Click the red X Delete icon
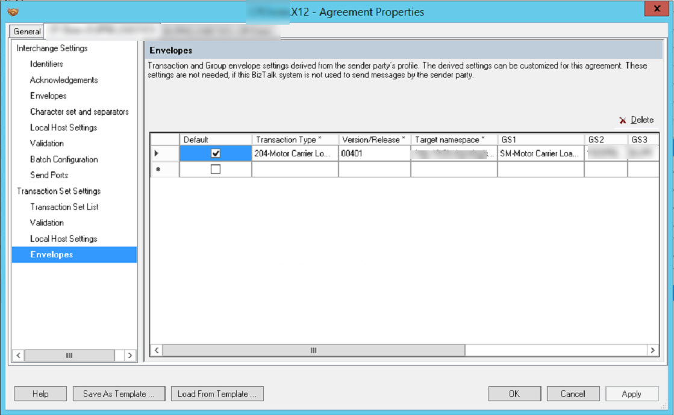This screenshot has width=674, height=415. click(x=622, y=120)
